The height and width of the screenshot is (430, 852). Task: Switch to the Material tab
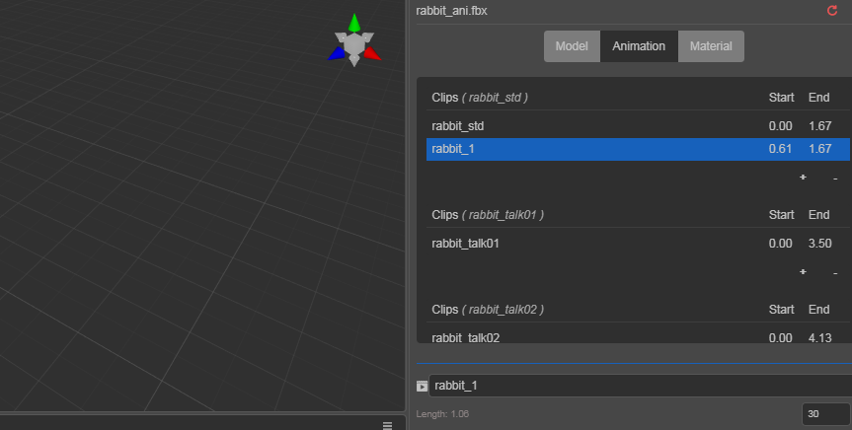coord(711,46)
